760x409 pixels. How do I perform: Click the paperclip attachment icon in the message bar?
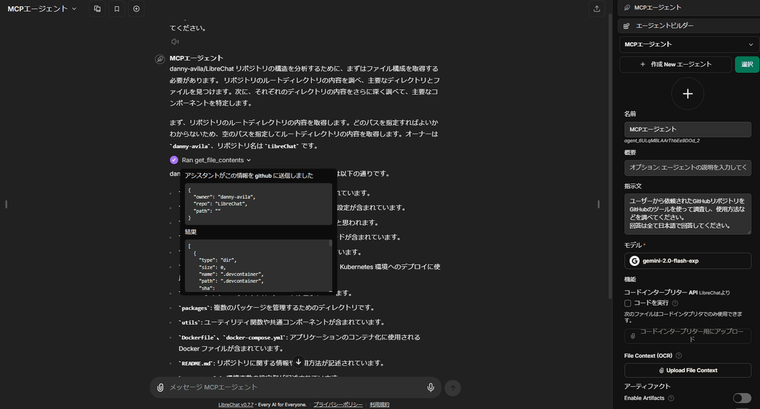[160, 387]
